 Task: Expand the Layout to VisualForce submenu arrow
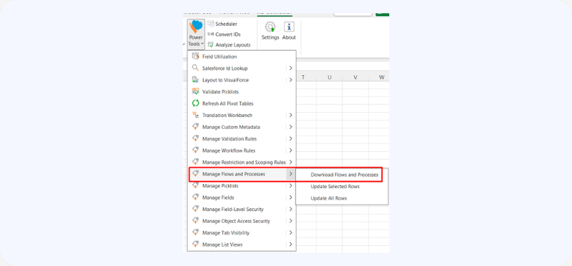click(x=290, y=80)
